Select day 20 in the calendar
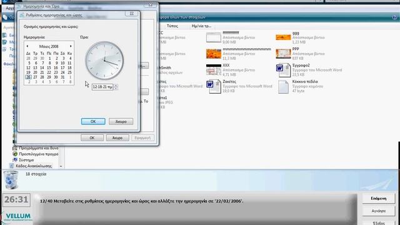 [35, 72]
